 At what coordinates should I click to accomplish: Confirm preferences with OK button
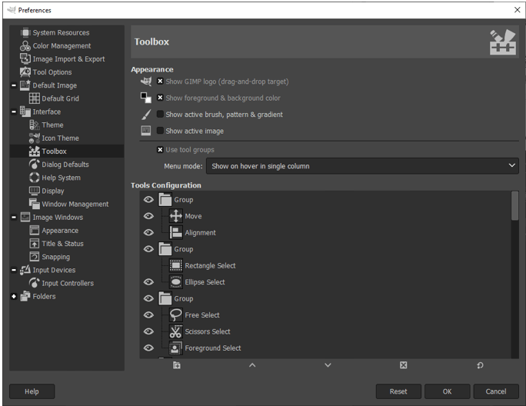click(447, 391)
